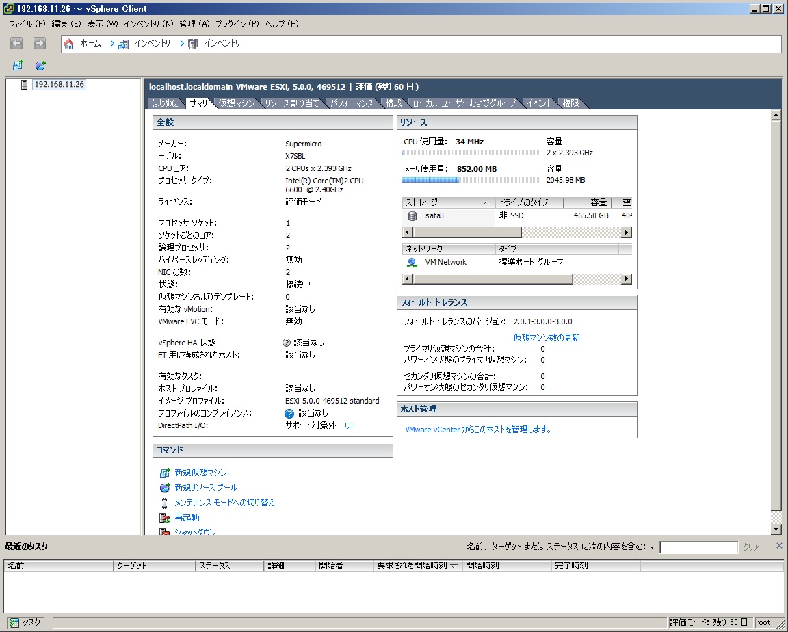Open filter dropdown arrow in recent tasks
The width and height of the screenshot is (788, 632).
tap(653, 548)
